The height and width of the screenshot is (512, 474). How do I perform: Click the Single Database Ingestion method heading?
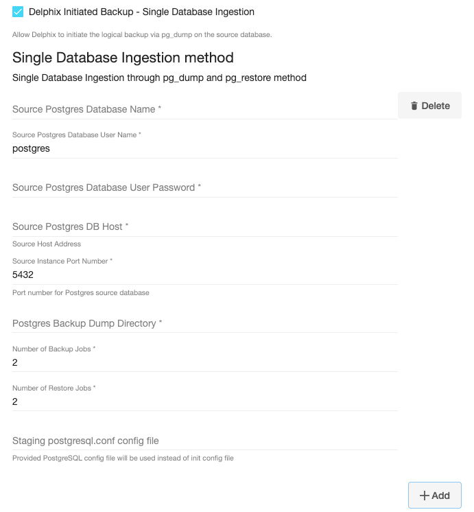coord(123,58)
